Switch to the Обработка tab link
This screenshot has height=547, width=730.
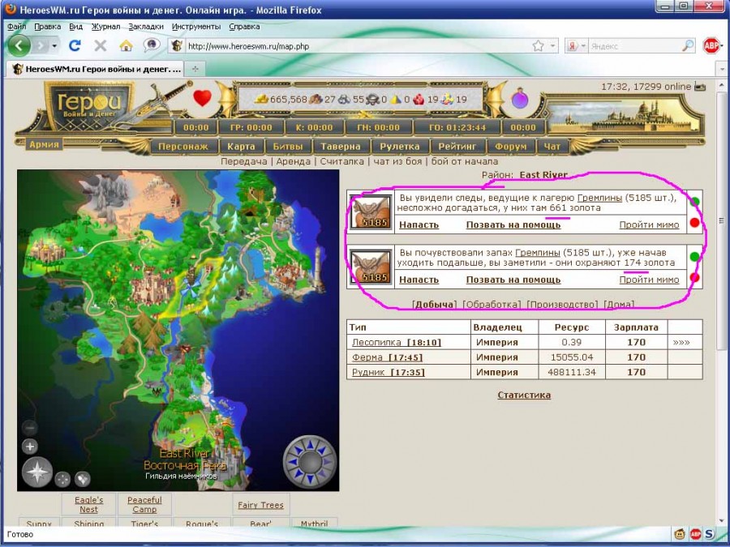point(492,305)
